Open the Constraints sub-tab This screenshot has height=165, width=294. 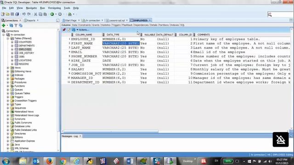[x=85, y=25]
